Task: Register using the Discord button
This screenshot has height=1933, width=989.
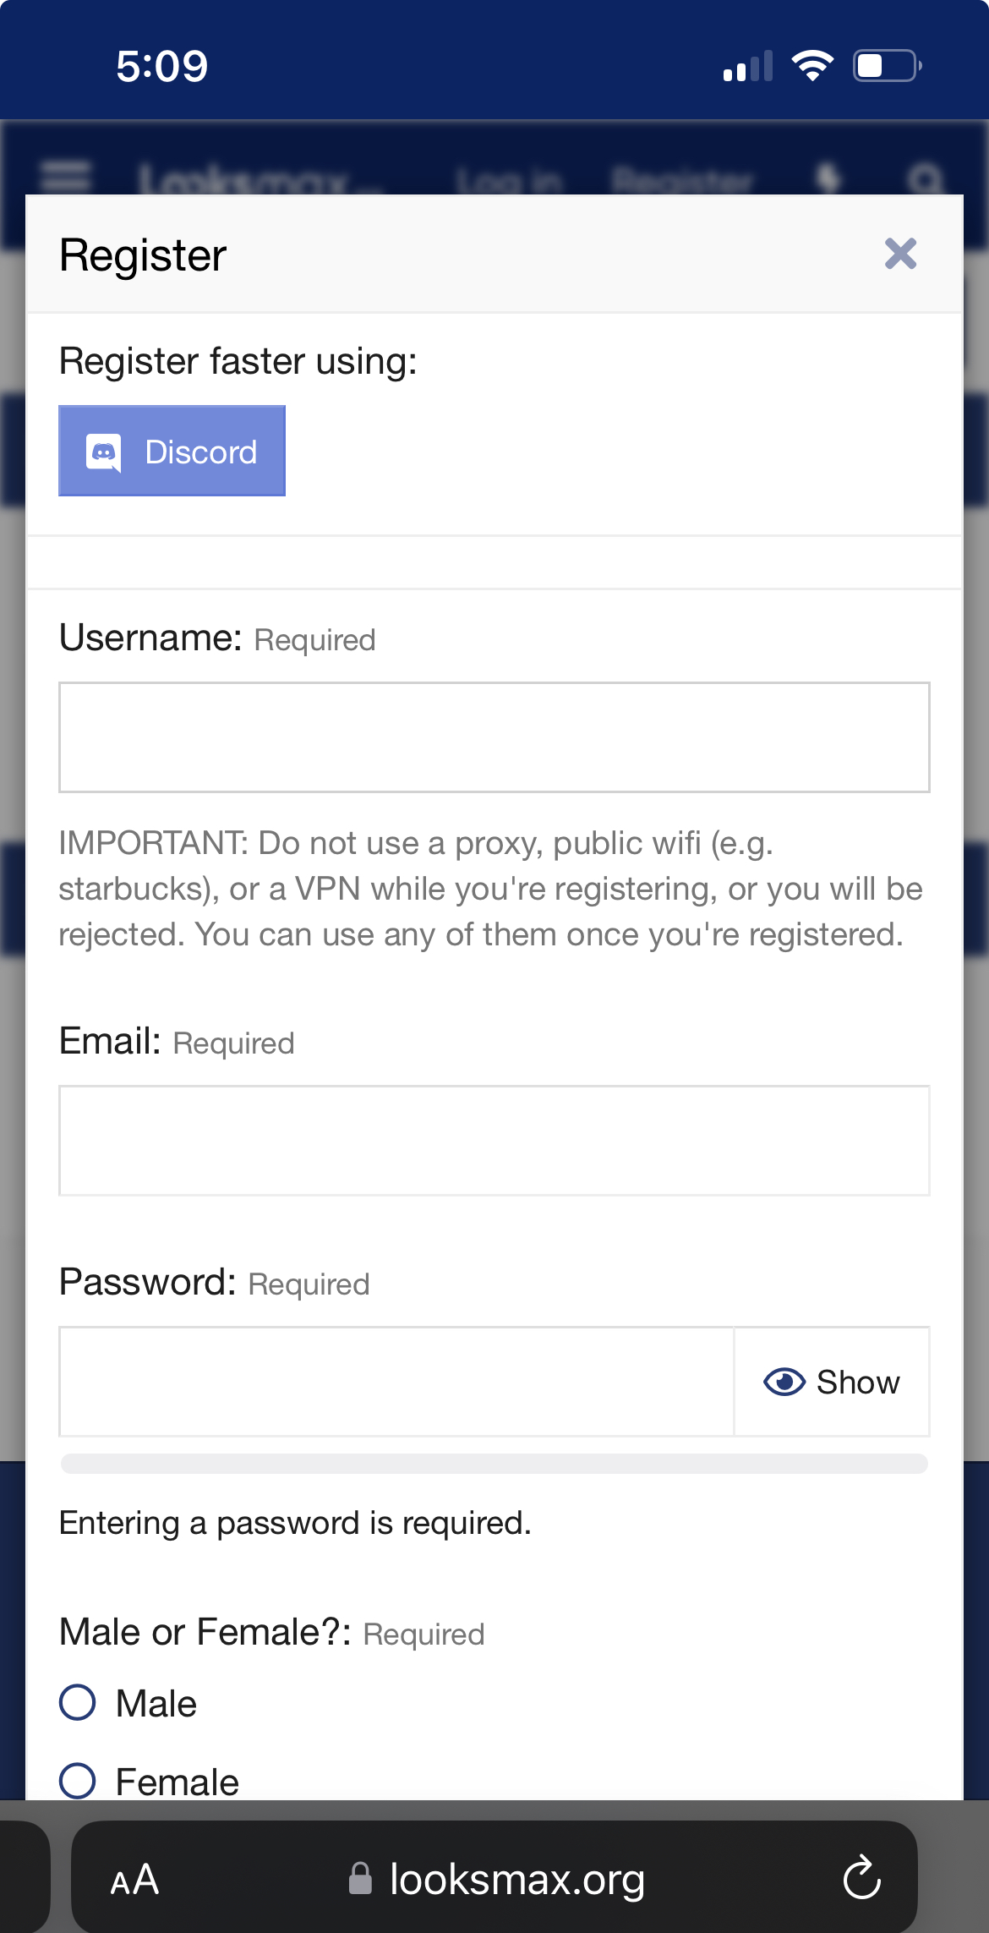Action: 172,451
